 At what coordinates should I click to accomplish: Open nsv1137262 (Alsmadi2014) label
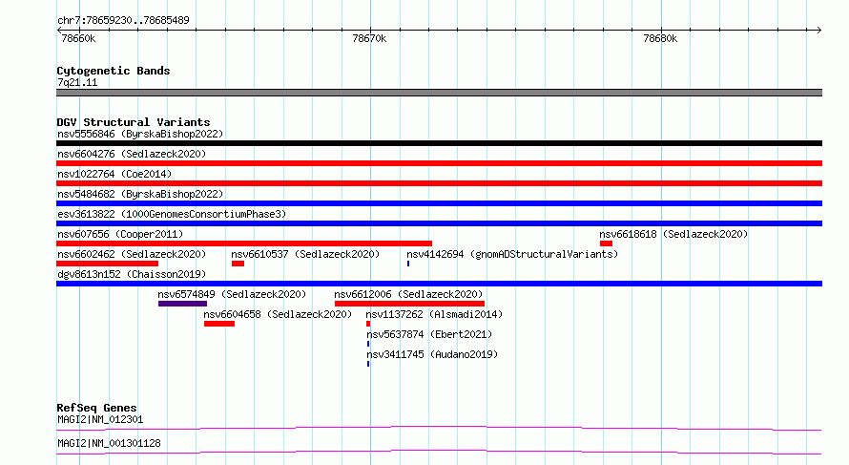pyautogui.click(x=434, y=314)
